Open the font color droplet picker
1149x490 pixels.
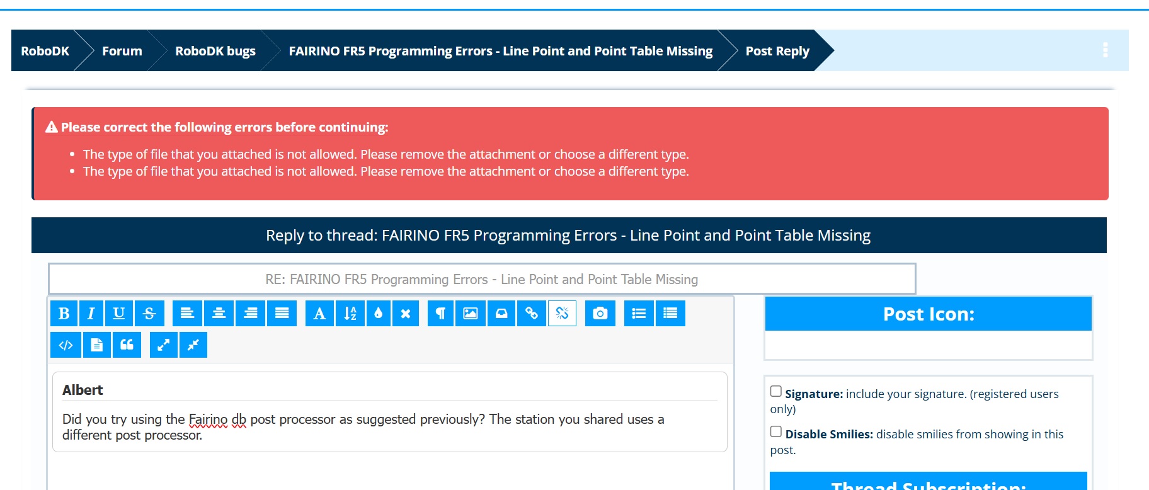pyautogui.click(x=378, y=313)
